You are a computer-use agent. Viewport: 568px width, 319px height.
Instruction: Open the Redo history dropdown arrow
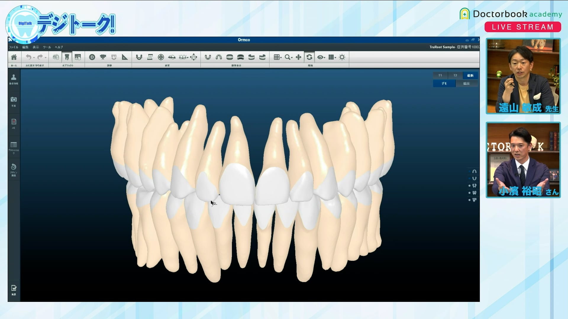pos(45,58)
